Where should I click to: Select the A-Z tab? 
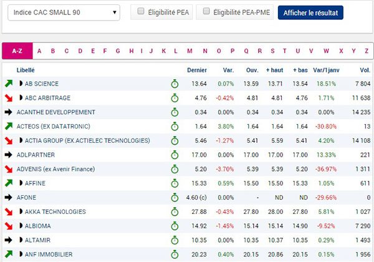[x=17, y=51]
